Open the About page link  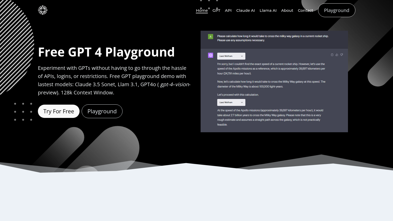pos(287,10)
